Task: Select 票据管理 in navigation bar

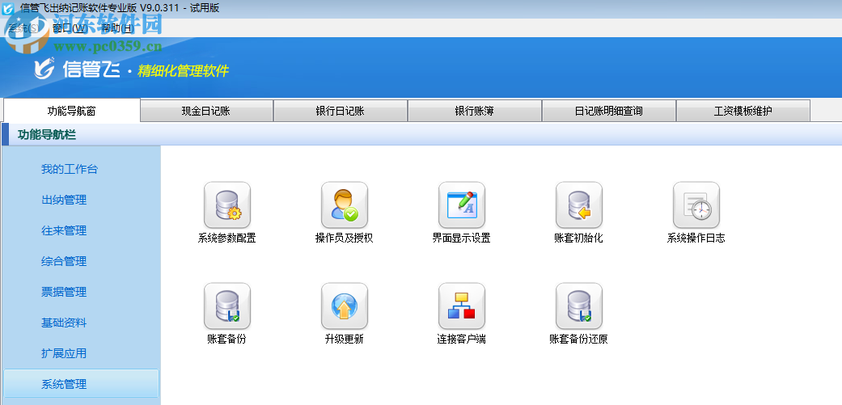Action: coord(64,293)
